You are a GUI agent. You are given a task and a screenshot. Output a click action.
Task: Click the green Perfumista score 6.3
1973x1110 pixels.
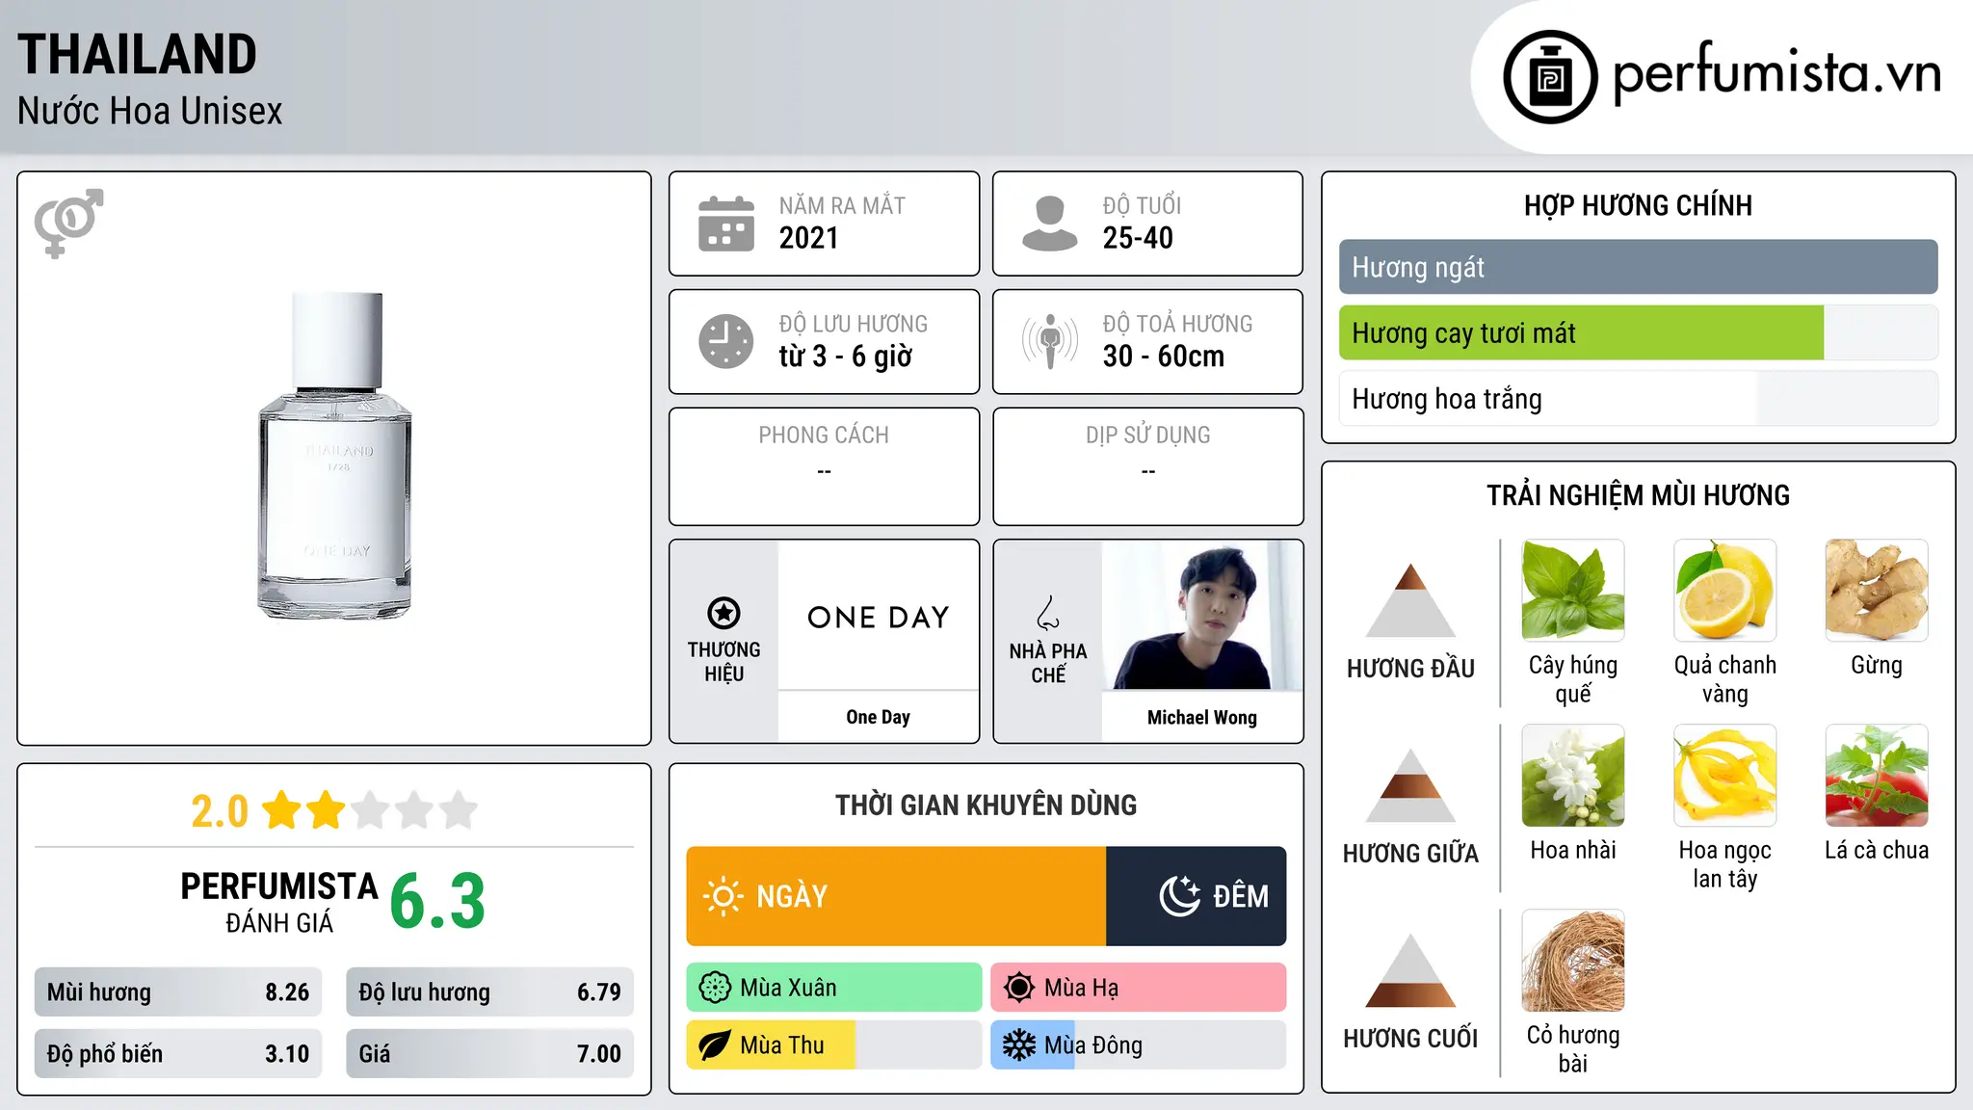(x=437, y=901)
